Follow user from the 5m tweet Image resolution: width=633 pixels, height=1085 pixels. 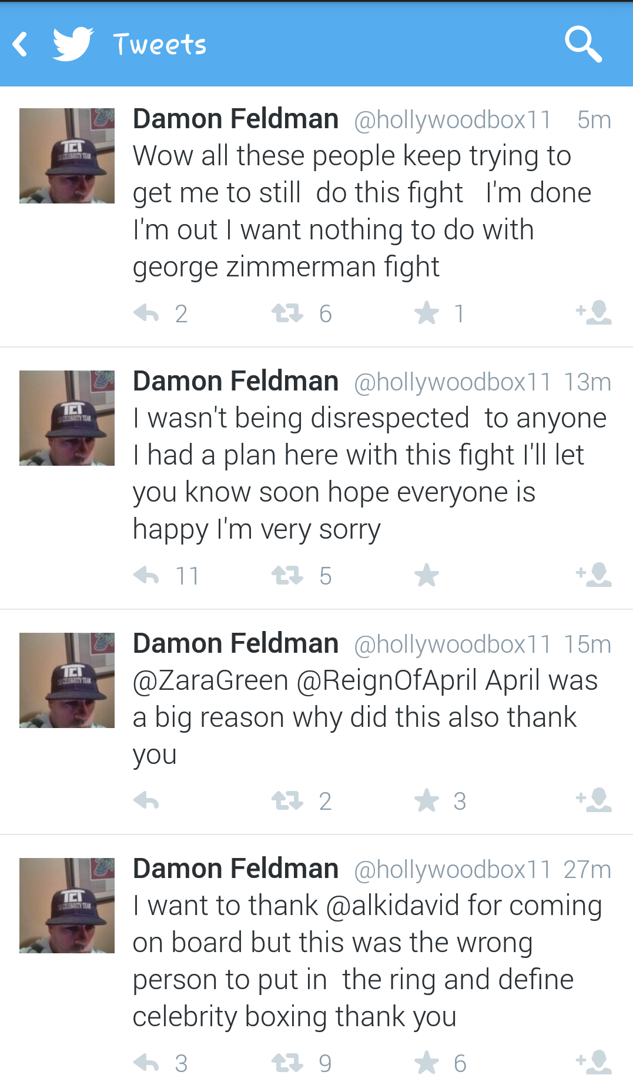pos(594,312)
